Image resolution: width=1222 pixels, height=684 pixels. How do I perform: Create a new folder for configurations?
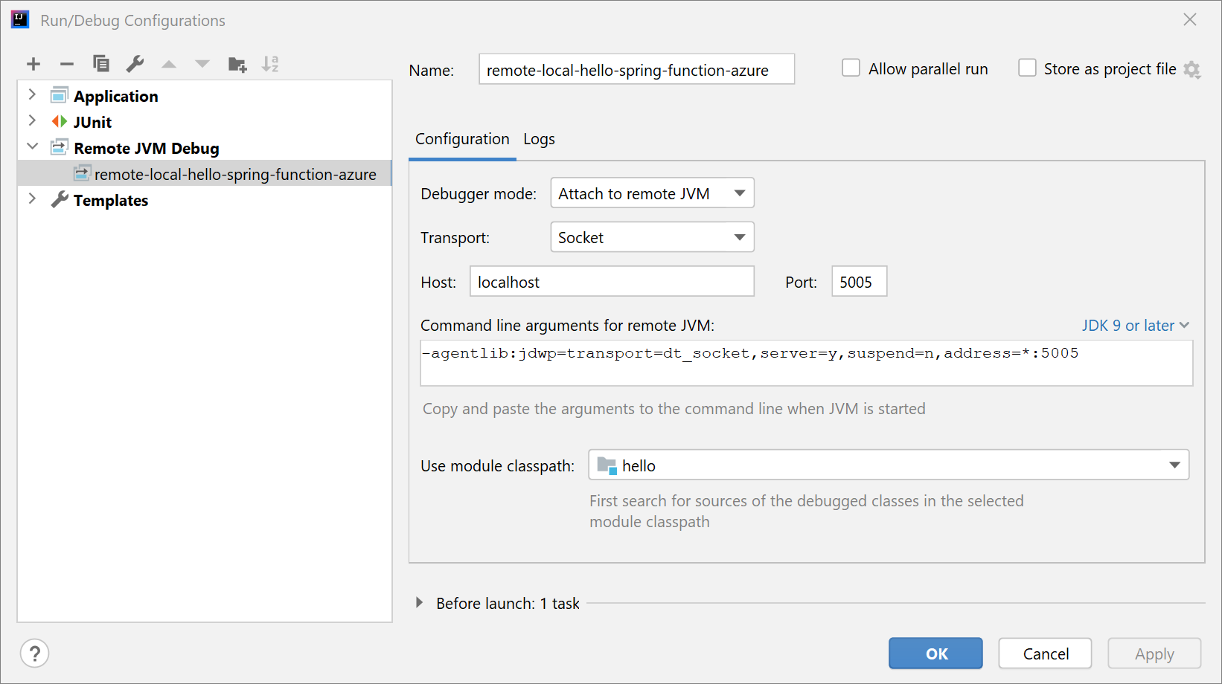click(237, 64)
